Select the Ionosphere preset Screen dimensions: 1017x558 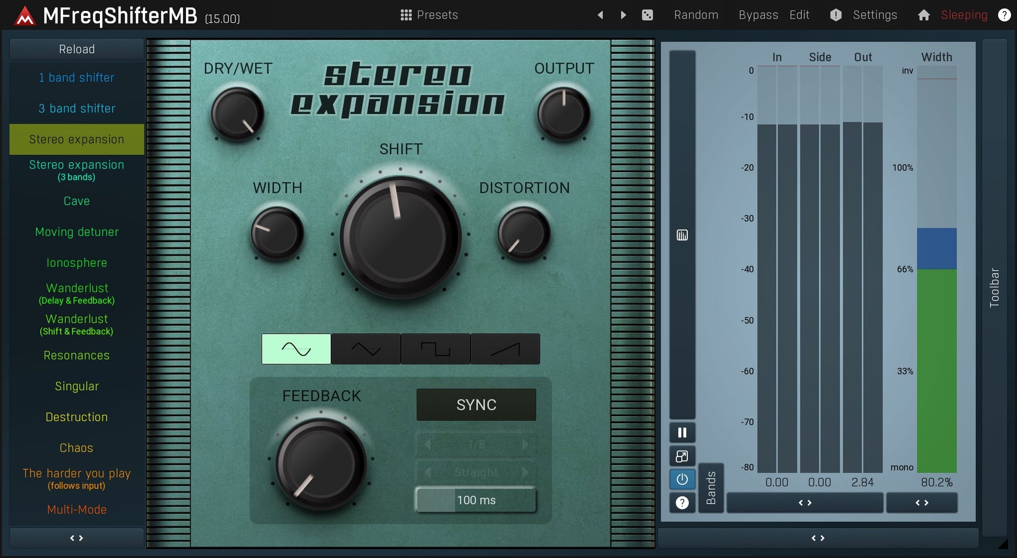click(x=77, y=263)
